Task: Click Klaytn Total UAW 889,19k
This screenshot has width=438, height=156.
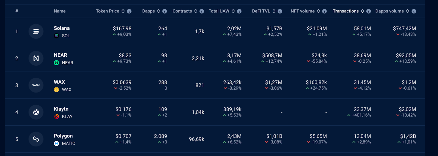Action: coord(232,109)
